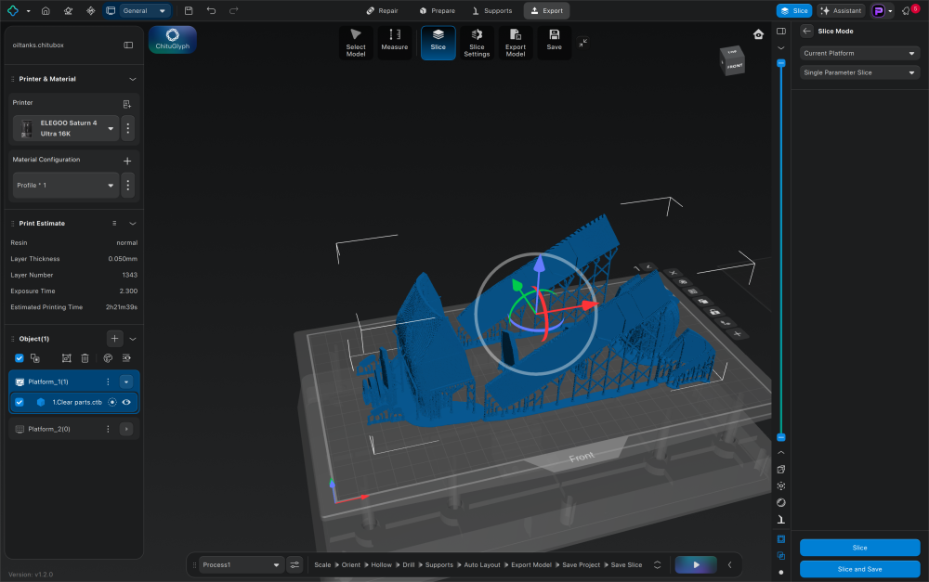The height and width of the screenshot is (582, 929).
Task: Select the Auto Layout process step
Action: [481, 565]
